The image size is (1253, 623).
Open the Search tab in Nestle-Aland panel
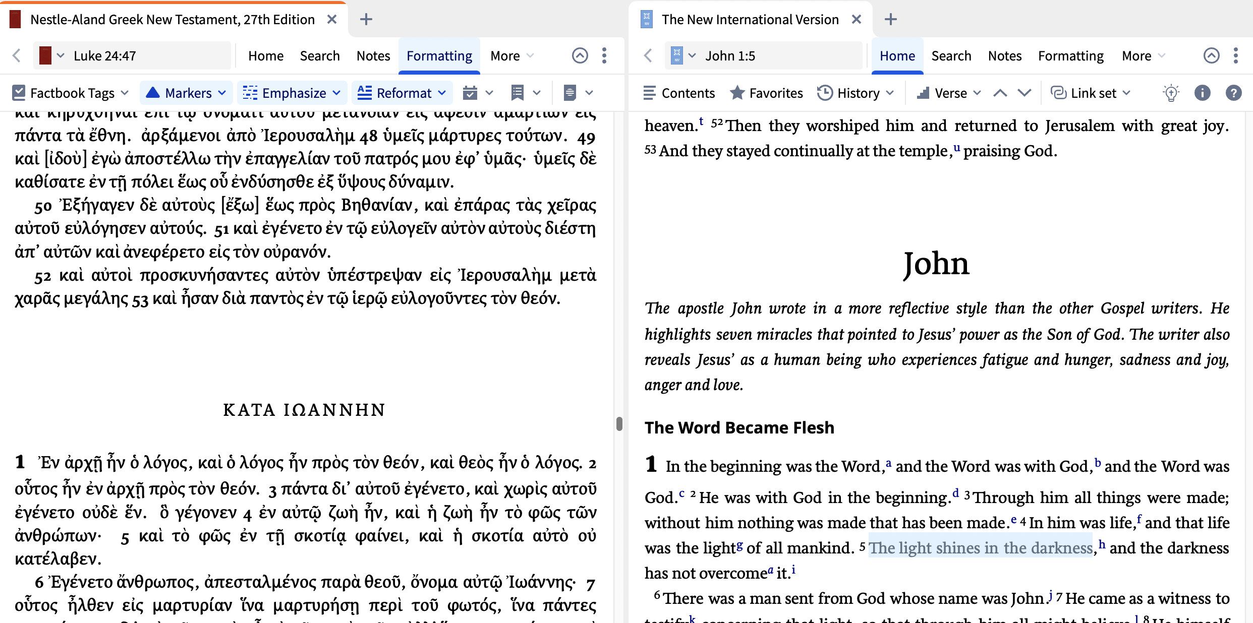(320, 56)
